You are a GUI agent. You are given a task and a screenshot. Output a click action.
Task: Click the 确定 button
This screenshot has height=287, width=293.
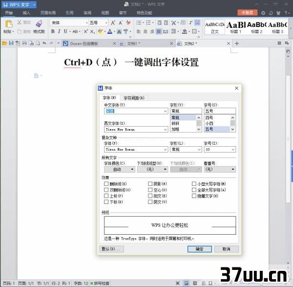point(200,249)
